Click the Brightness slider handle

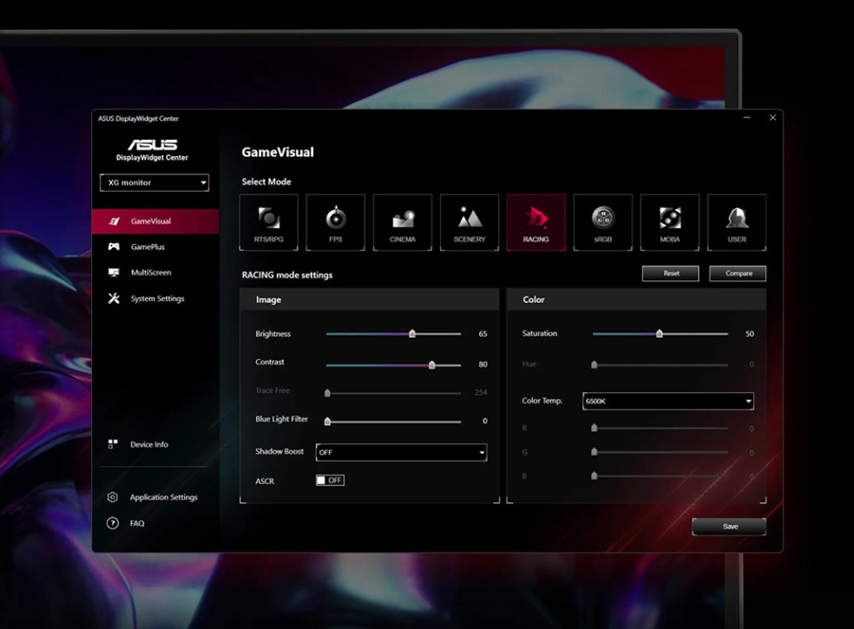point(412,333)
